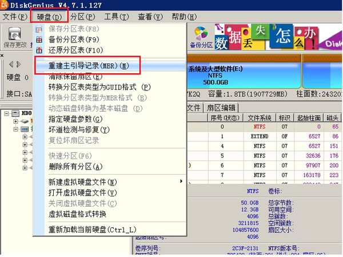Click previous disk arrow icon

click(x=11, y=64)
